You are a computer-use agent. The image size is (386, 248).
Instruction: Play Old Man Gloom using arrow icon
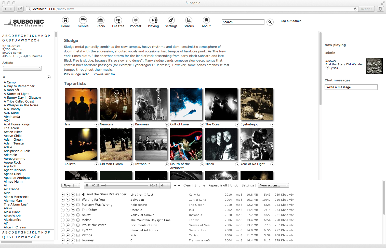pyautogui.click(x=132, y=164)
